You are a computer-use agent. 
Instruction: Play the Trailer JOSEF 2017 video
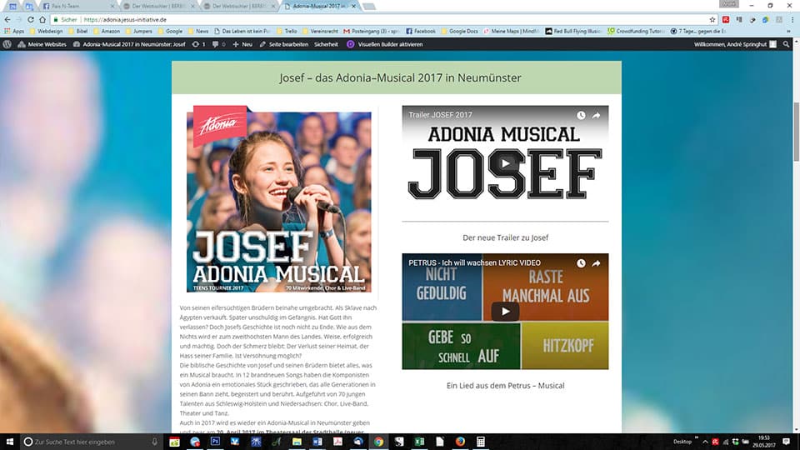(x=505, y=163)
